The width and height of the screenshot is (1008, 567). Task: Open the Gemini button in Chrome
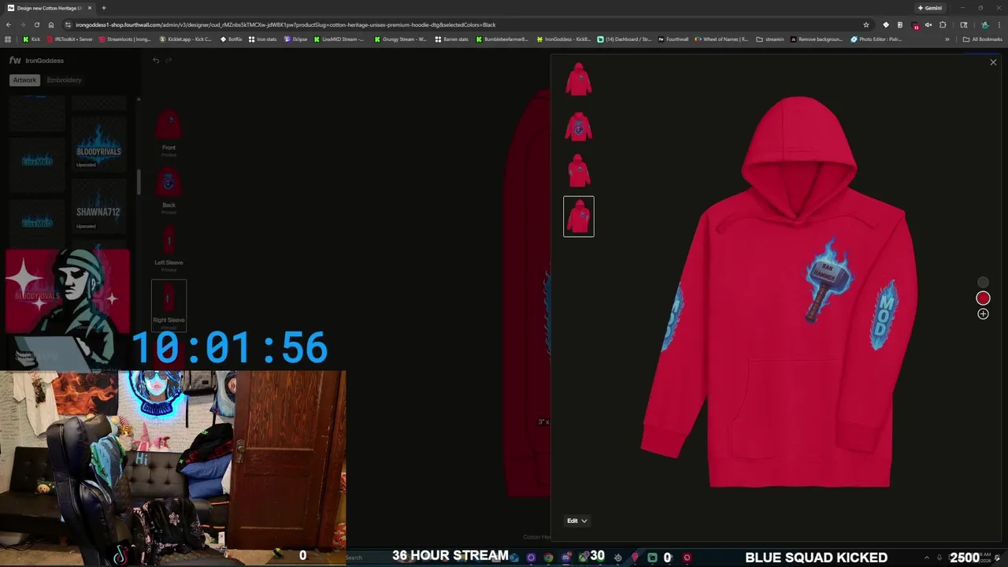[x=930, y=8]
